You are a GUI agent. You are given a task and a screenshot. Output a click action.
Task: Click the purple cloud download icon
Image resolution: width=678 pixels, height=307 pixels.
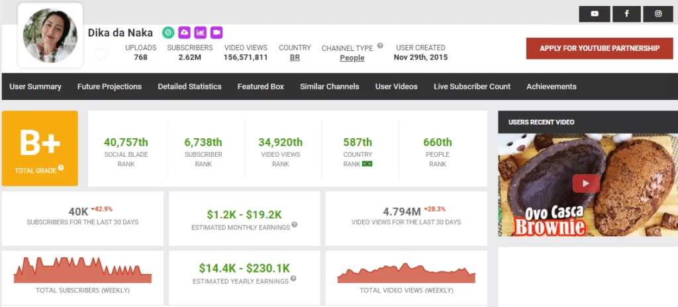click(185, 32)
